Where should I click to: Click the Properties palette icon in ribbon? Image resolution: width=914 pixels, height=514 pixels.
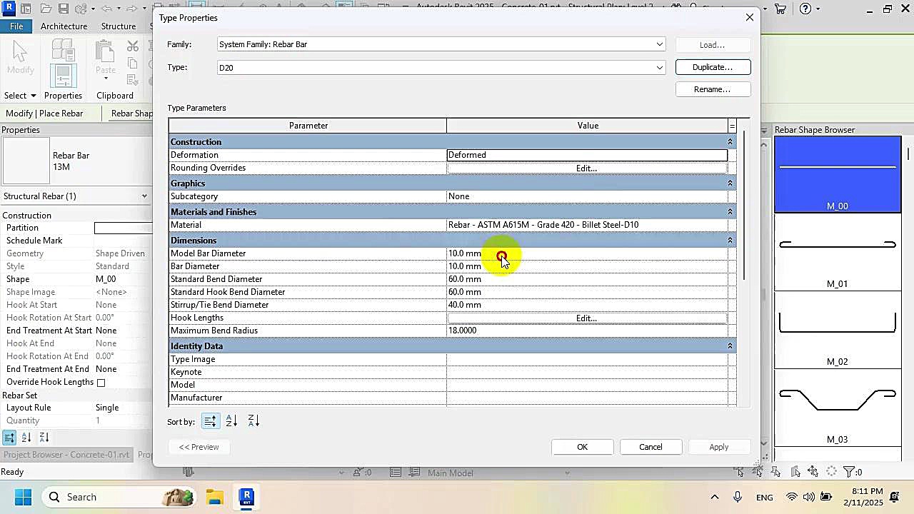[63, 76]
